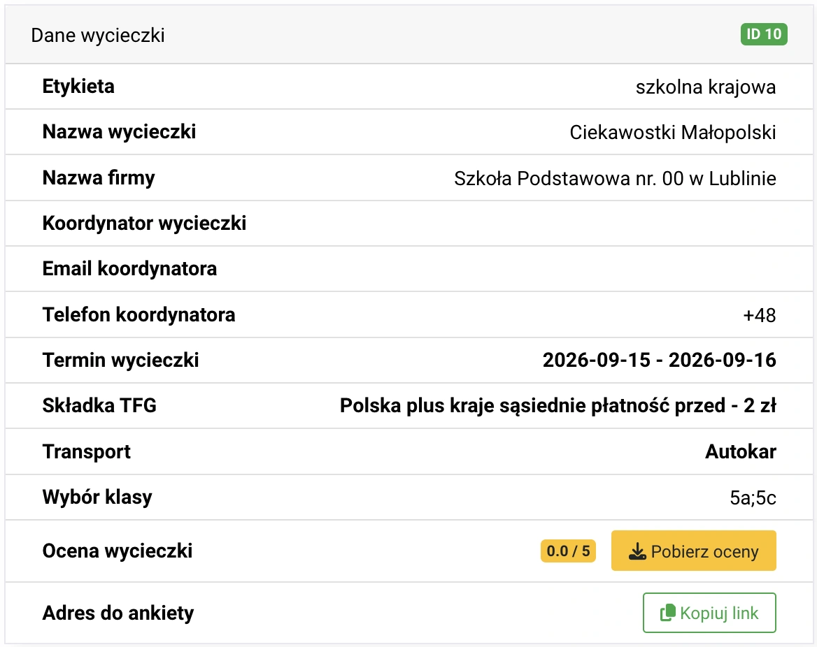
Task: Click trip dates 2026-09-15 - 2026-09-16
Action: click(659, 361)
